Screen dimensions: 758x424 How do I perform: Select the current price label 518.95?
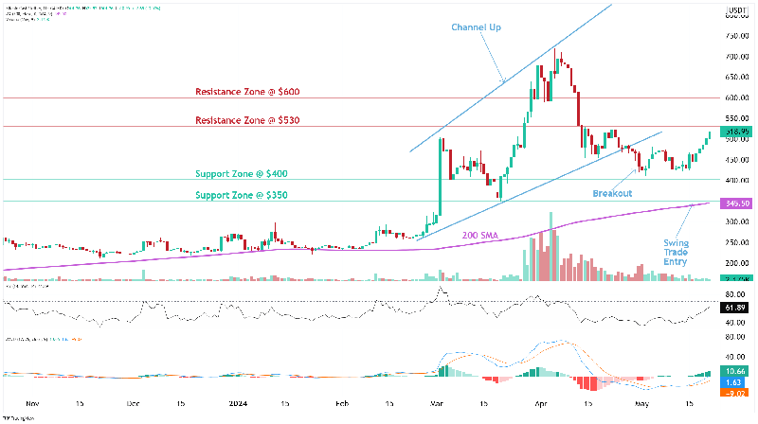point(736,131)
